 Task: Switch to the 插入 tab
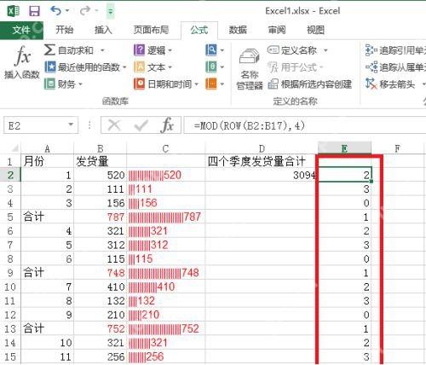(x=103, y=30)
